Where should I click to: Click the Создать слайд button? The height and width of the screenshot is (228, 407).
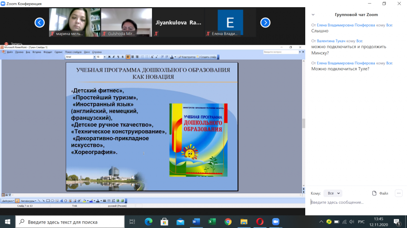(x=207, y=57)
